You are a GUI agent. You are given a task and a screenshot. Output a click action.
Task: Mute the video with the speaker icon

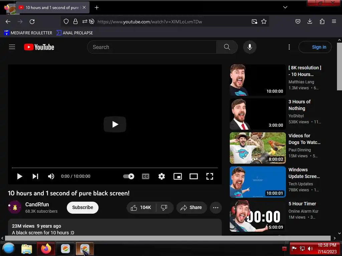click(x=51, y=176)
